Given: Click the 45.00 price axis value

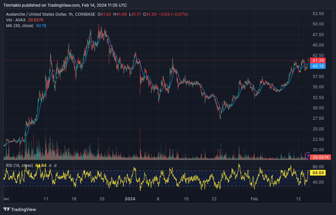Looking at the screenshot, I should (x=318, y=45).
